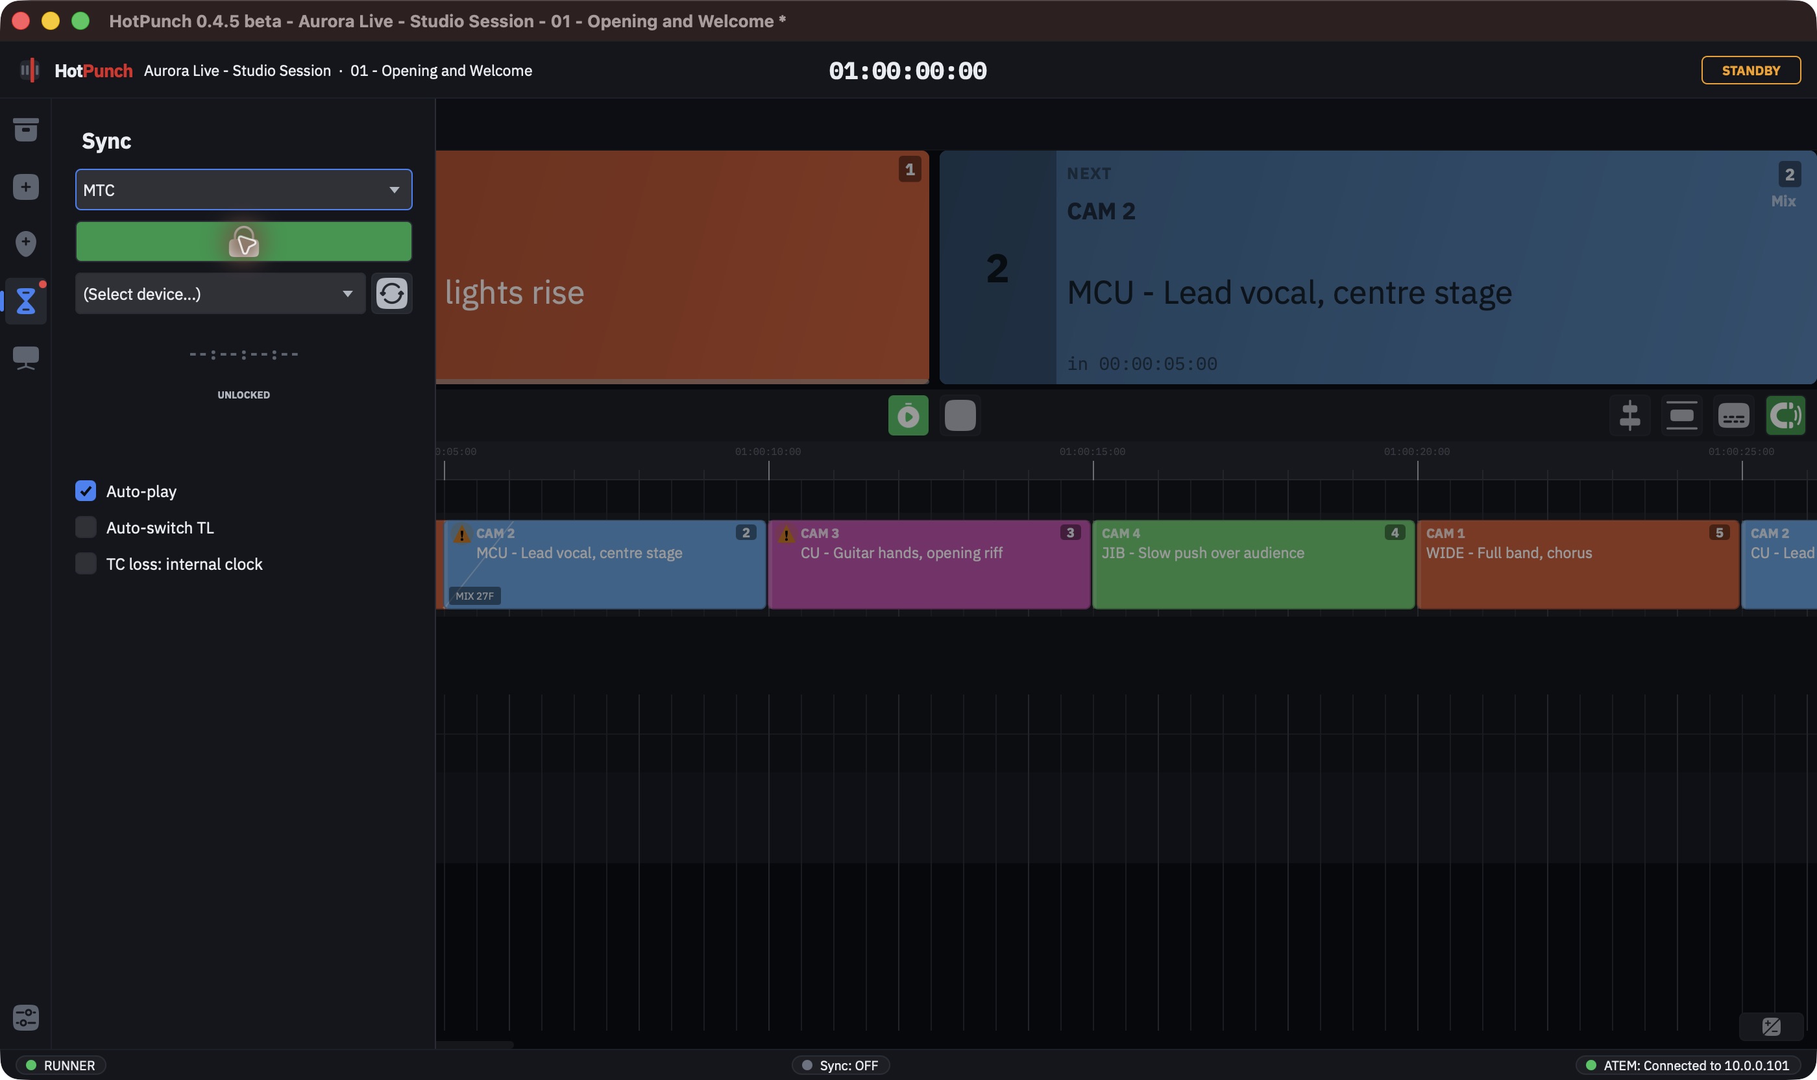Refresh the sync device list
The image size is (1817, 1080).
[391, 293]
